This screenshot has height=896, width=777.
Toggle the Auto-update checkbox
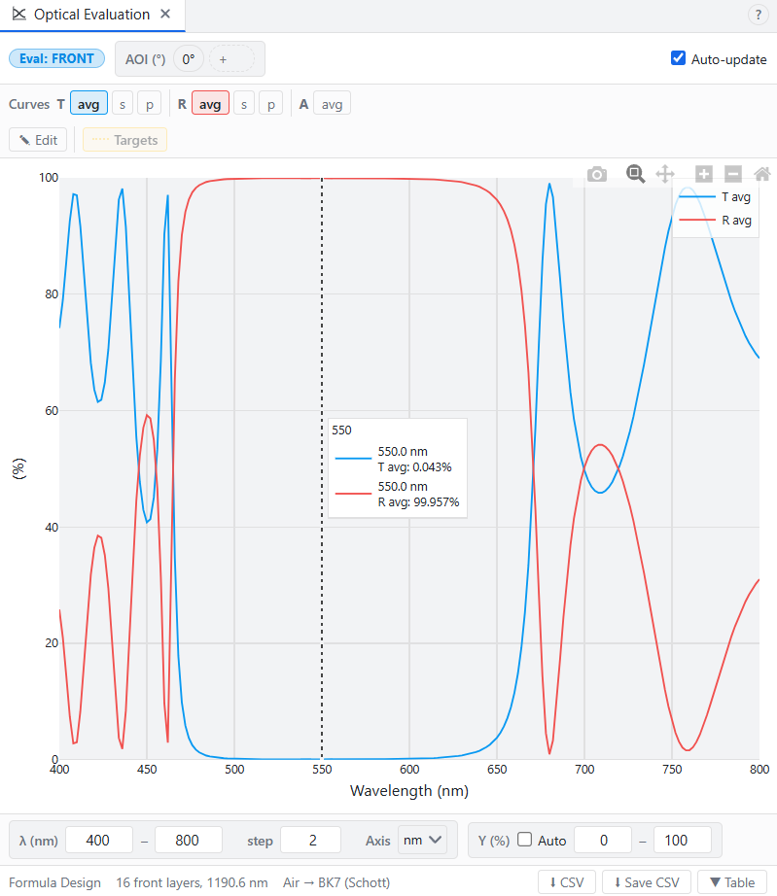coord(678,58)
